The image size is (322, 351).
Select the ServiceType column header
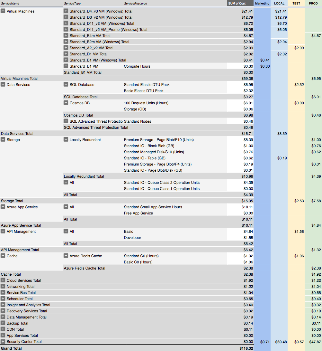[x=93, y=3]
